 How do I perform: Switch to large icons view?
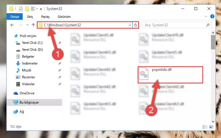(211, 127)
